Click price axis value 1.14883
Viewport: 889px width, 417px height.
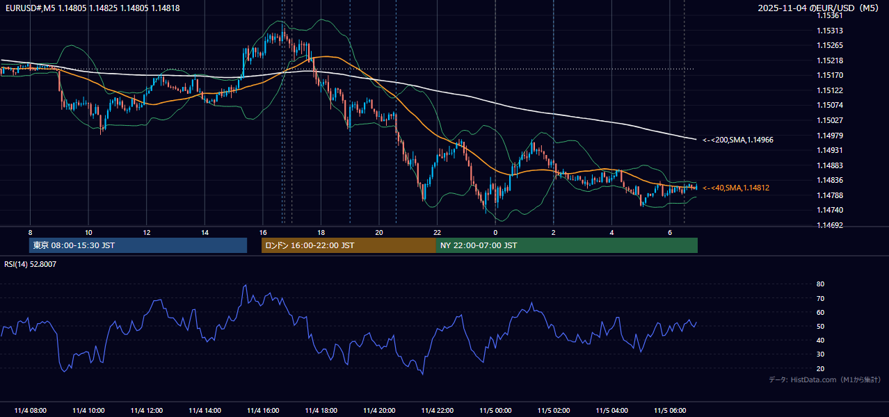pyautogui.click(x=829, y=165)
